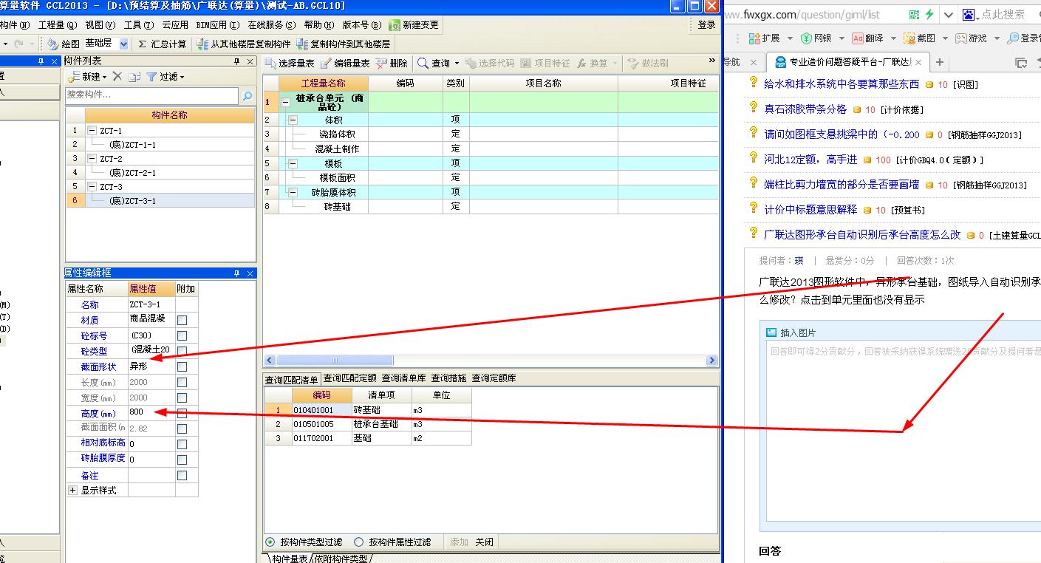Viewport: 1041px width, 563px height.
Task: Open the 新建 dropdown arrow
Action: [104, 78]
